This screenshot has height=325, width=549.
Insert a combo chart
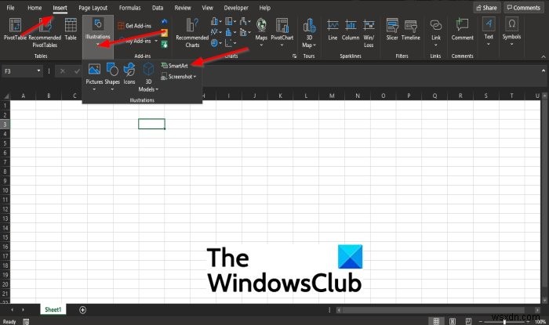coord(245,32)
